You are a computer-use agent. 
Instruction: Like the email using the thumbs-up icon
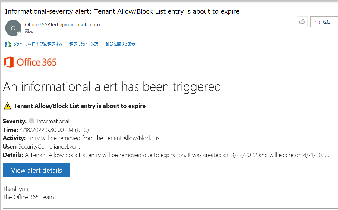(302, 21)
